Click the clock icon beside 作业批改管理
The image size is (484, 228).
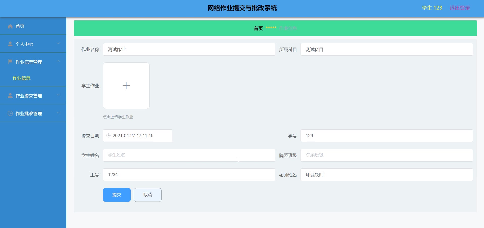coord(10,113)
